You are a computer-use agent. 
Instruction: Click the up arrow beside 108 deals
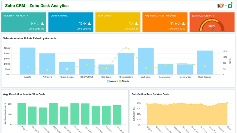tap(89, 24)
